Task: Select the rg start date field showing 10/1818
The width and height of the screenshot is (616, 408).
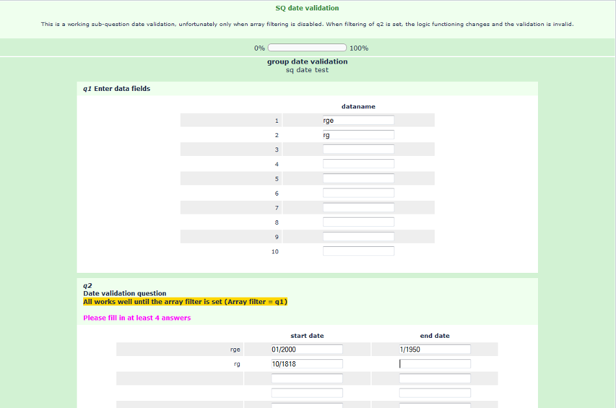Action: tap(307, 364)
